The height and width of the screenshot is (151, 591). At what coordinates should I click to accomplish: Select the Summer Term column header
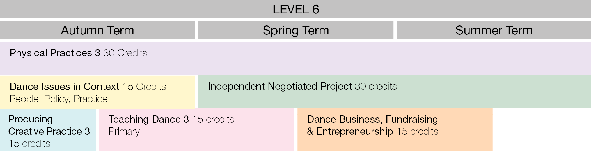pyautogui.click(x=494, y=30)
